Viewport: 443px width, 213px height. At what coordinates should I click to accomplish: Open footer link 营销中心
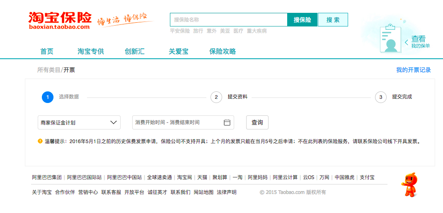pos(88,192)
